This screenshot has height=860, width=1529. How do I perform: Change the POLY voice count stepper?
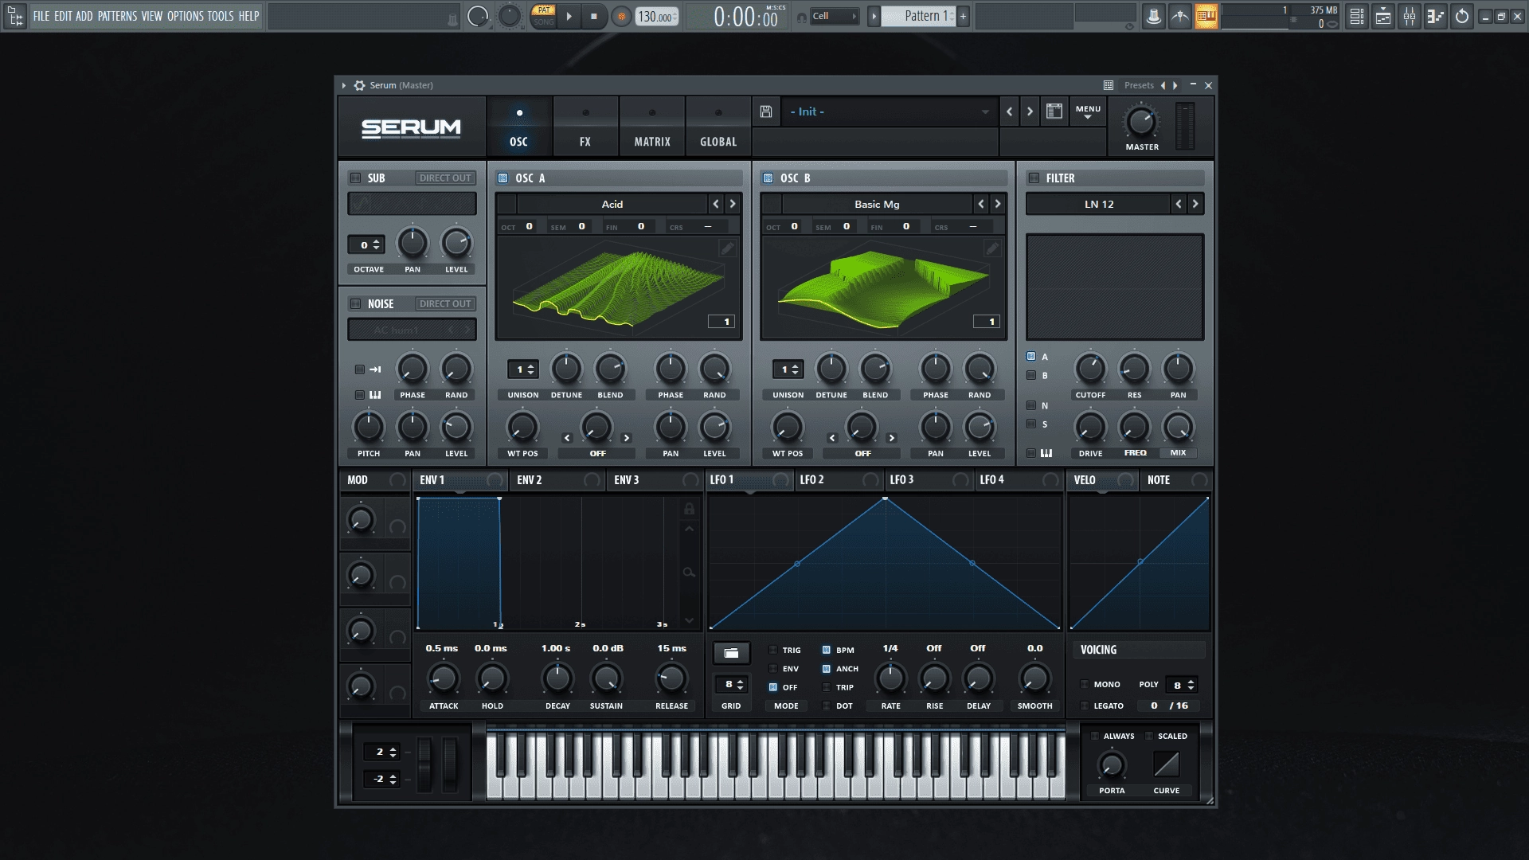tap(1181, 685)
